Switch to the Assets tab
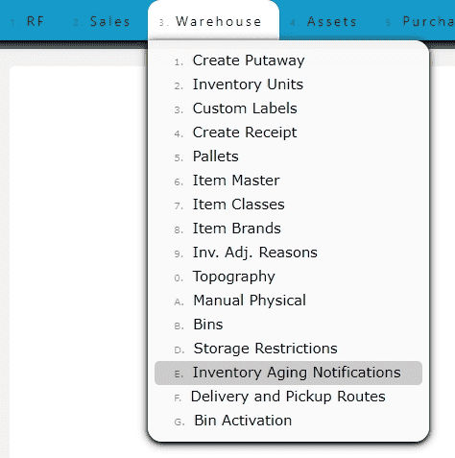Screen dimensions: 455x458 [323, 21]
